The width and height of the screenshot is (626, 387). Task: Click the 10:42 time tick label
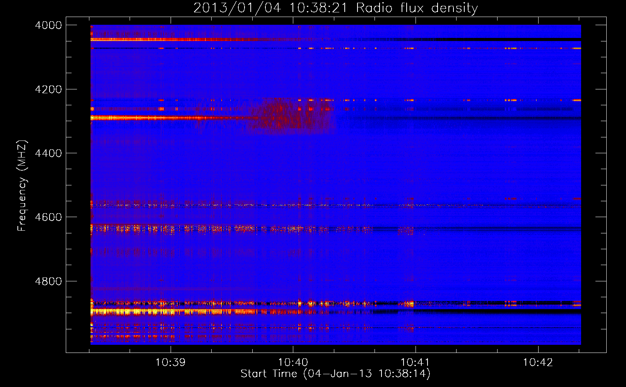pos(538,362)
